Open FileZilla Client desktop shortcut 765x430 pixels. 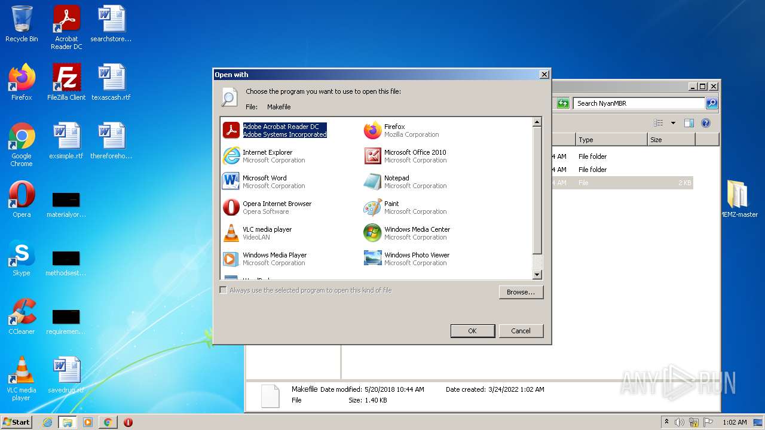(66, 82)
